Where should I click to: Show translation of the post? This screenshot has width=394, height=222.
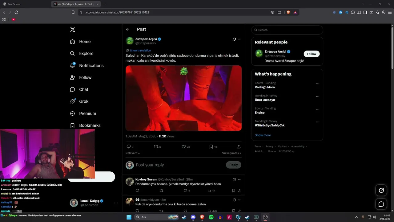pos(140,51)
